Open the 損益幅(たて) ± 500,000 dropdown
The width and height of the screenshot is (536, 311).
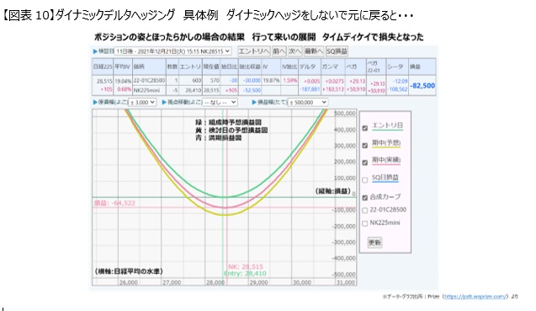[308, 102]
